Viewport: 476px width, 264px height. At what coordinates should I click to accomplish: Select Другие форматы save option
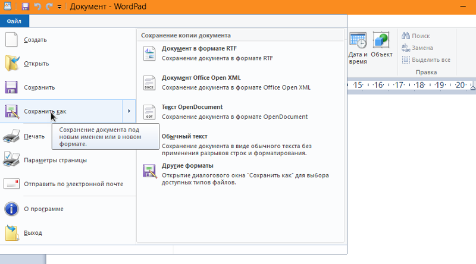[187, 166]
